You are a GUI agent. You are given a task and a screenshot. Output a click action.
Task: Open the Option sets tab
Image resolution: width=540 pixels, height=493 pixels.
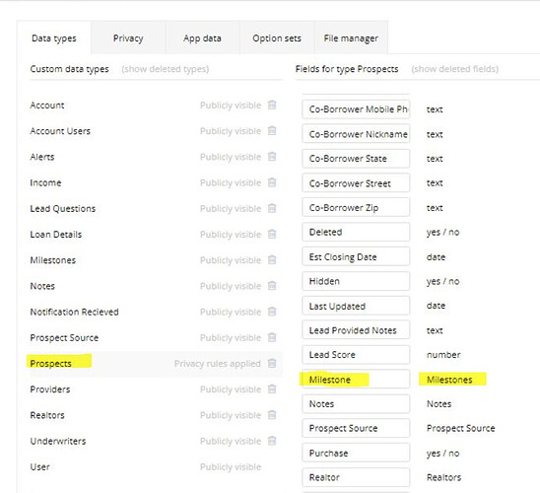click(277, 37)
